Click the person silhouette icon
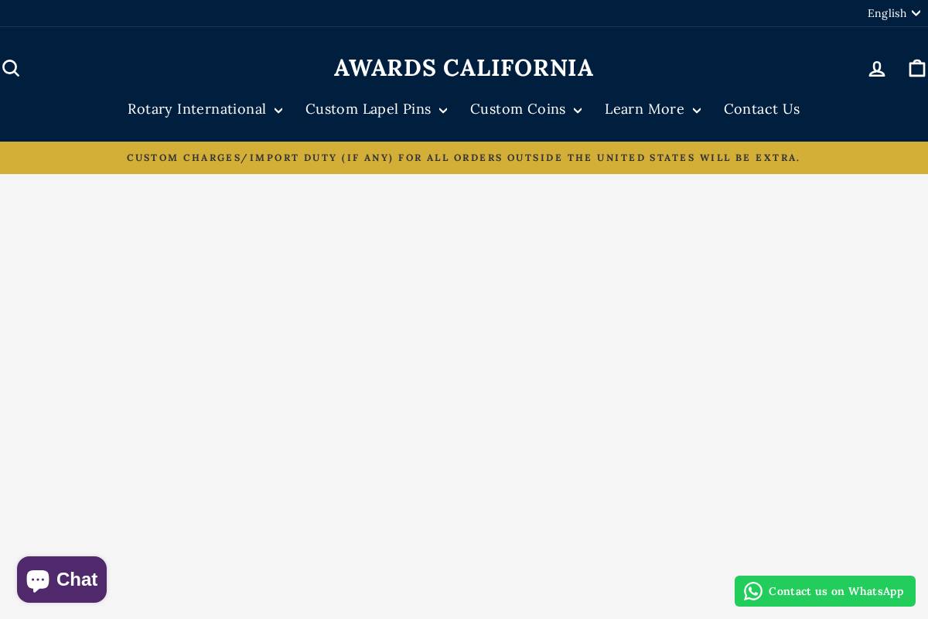The height and width of the screenshot is (619, 928). [877, 68]
